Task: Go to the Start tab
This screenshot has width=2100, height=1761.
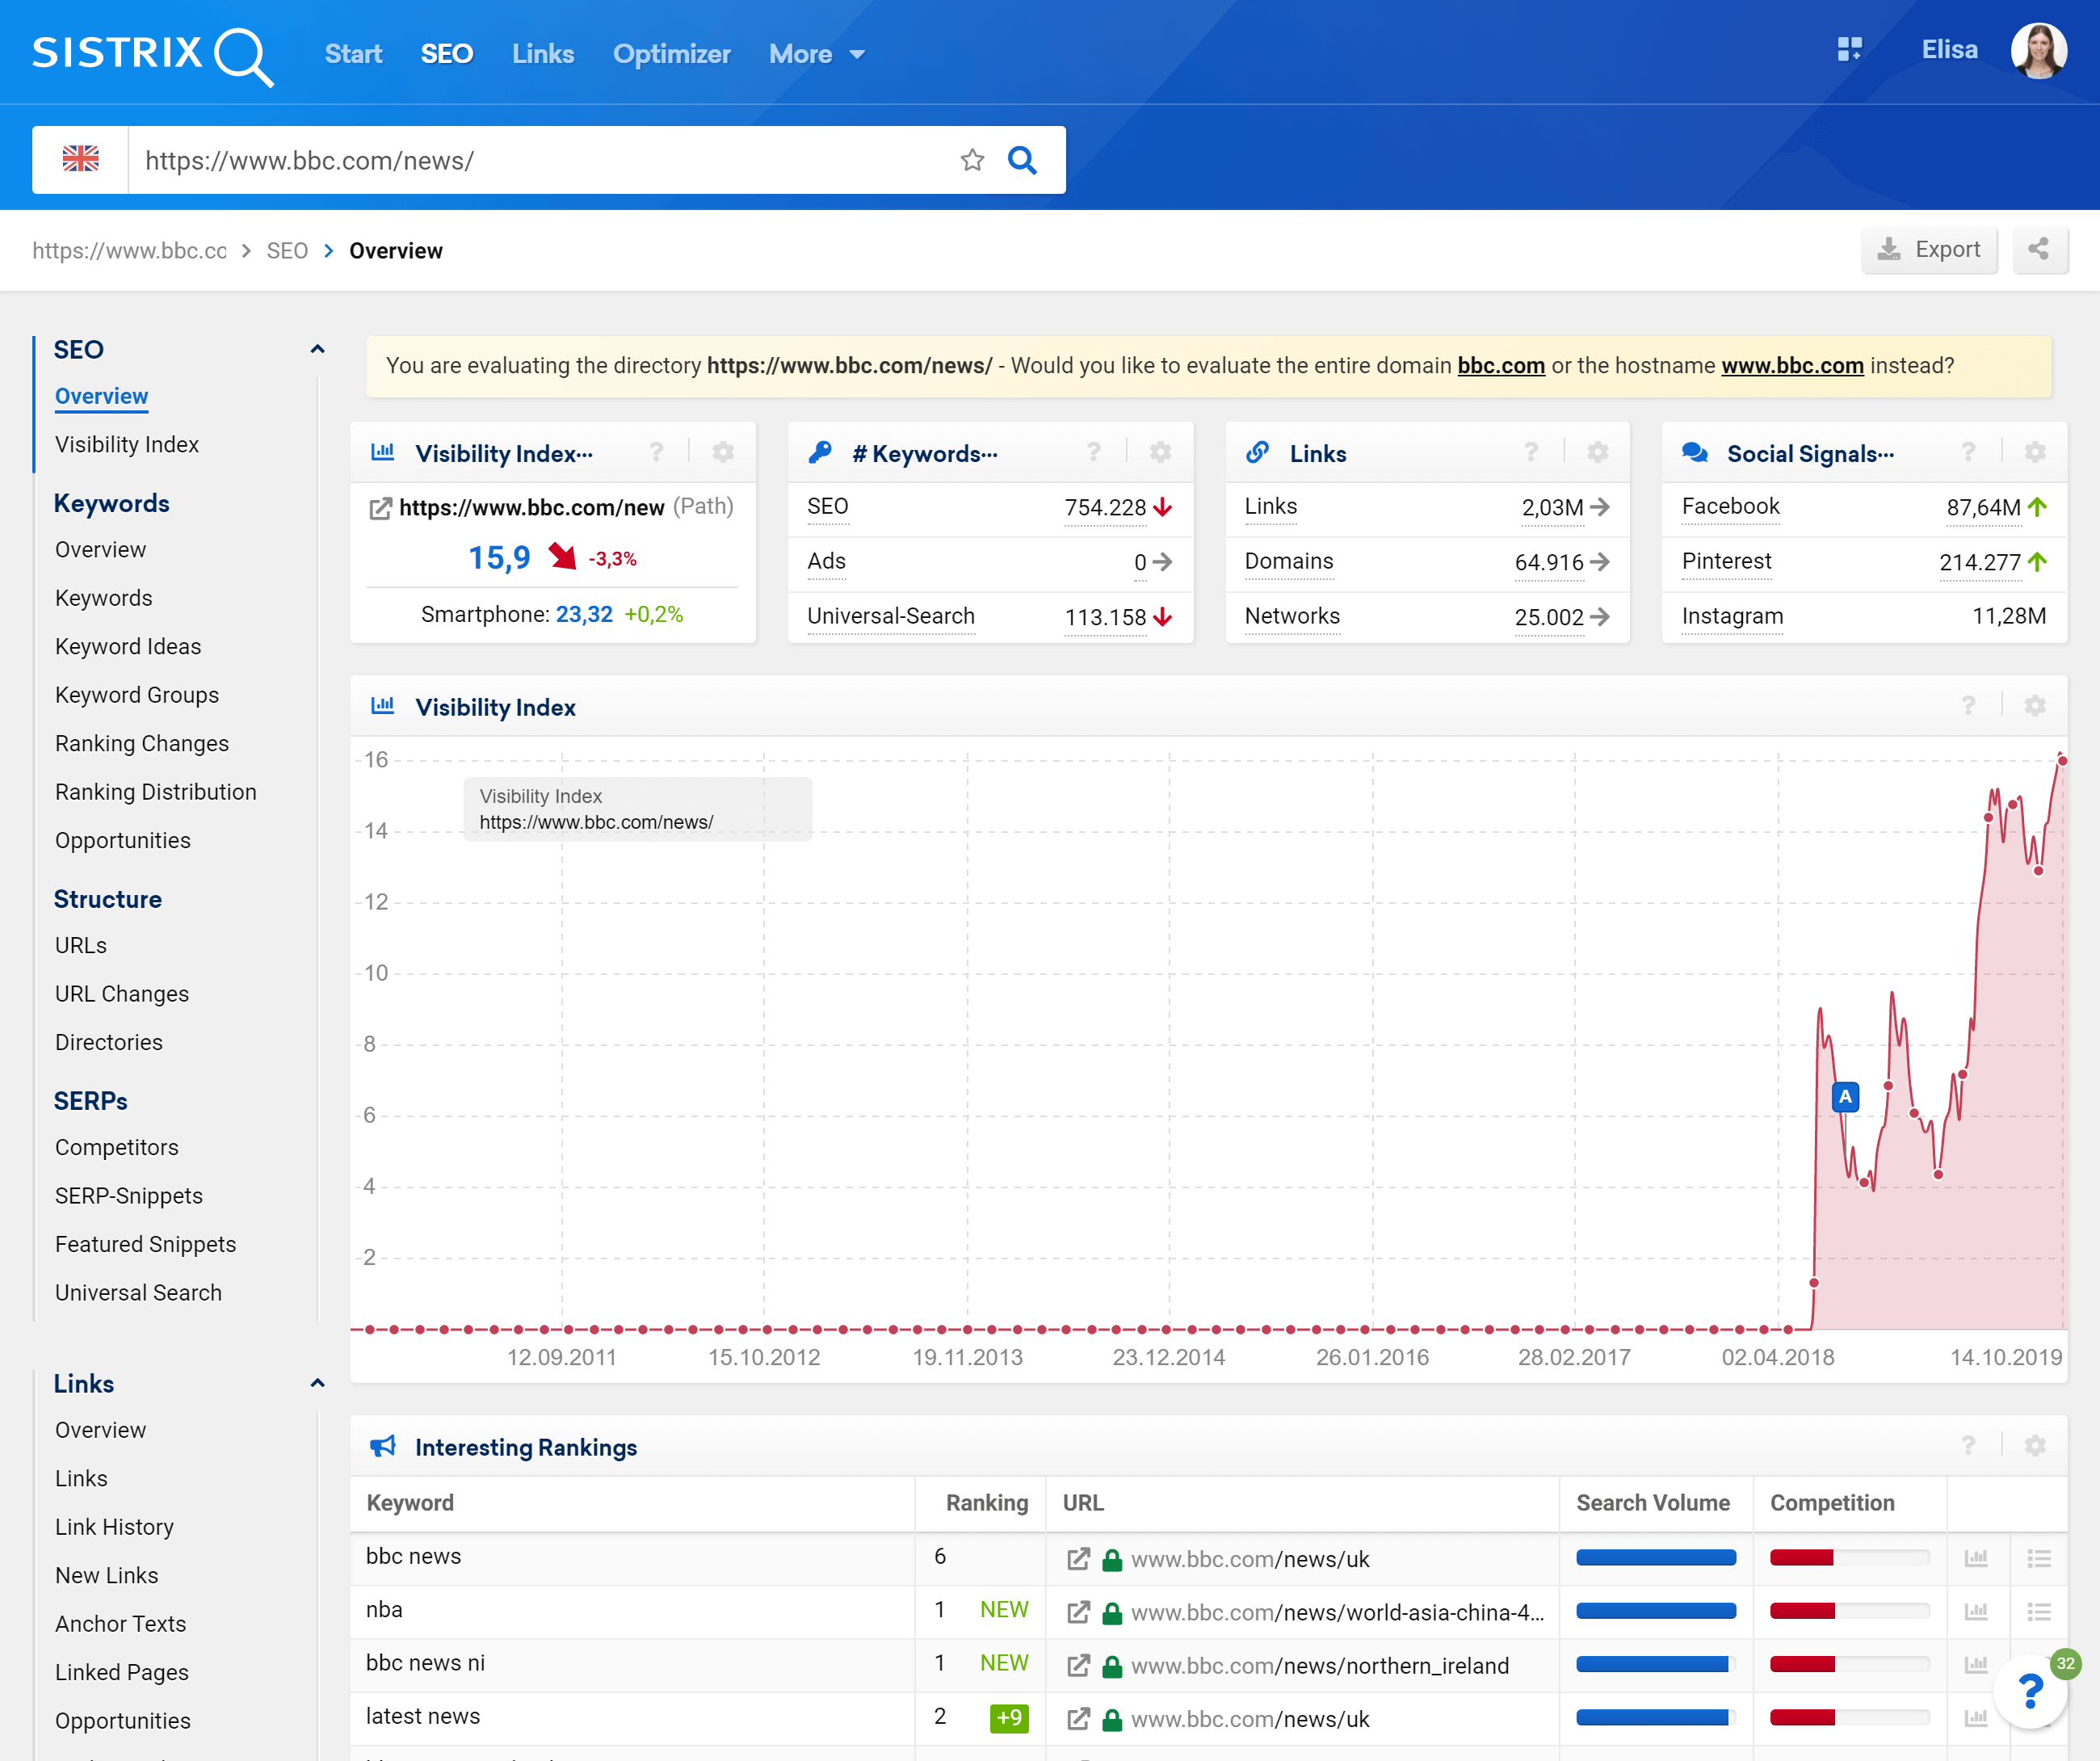Action: point(353,54)
